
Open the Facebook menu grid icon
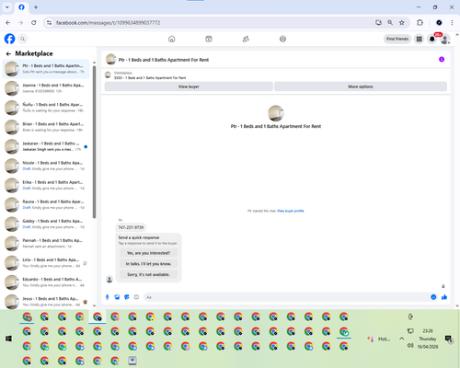[x=419, y=39]
